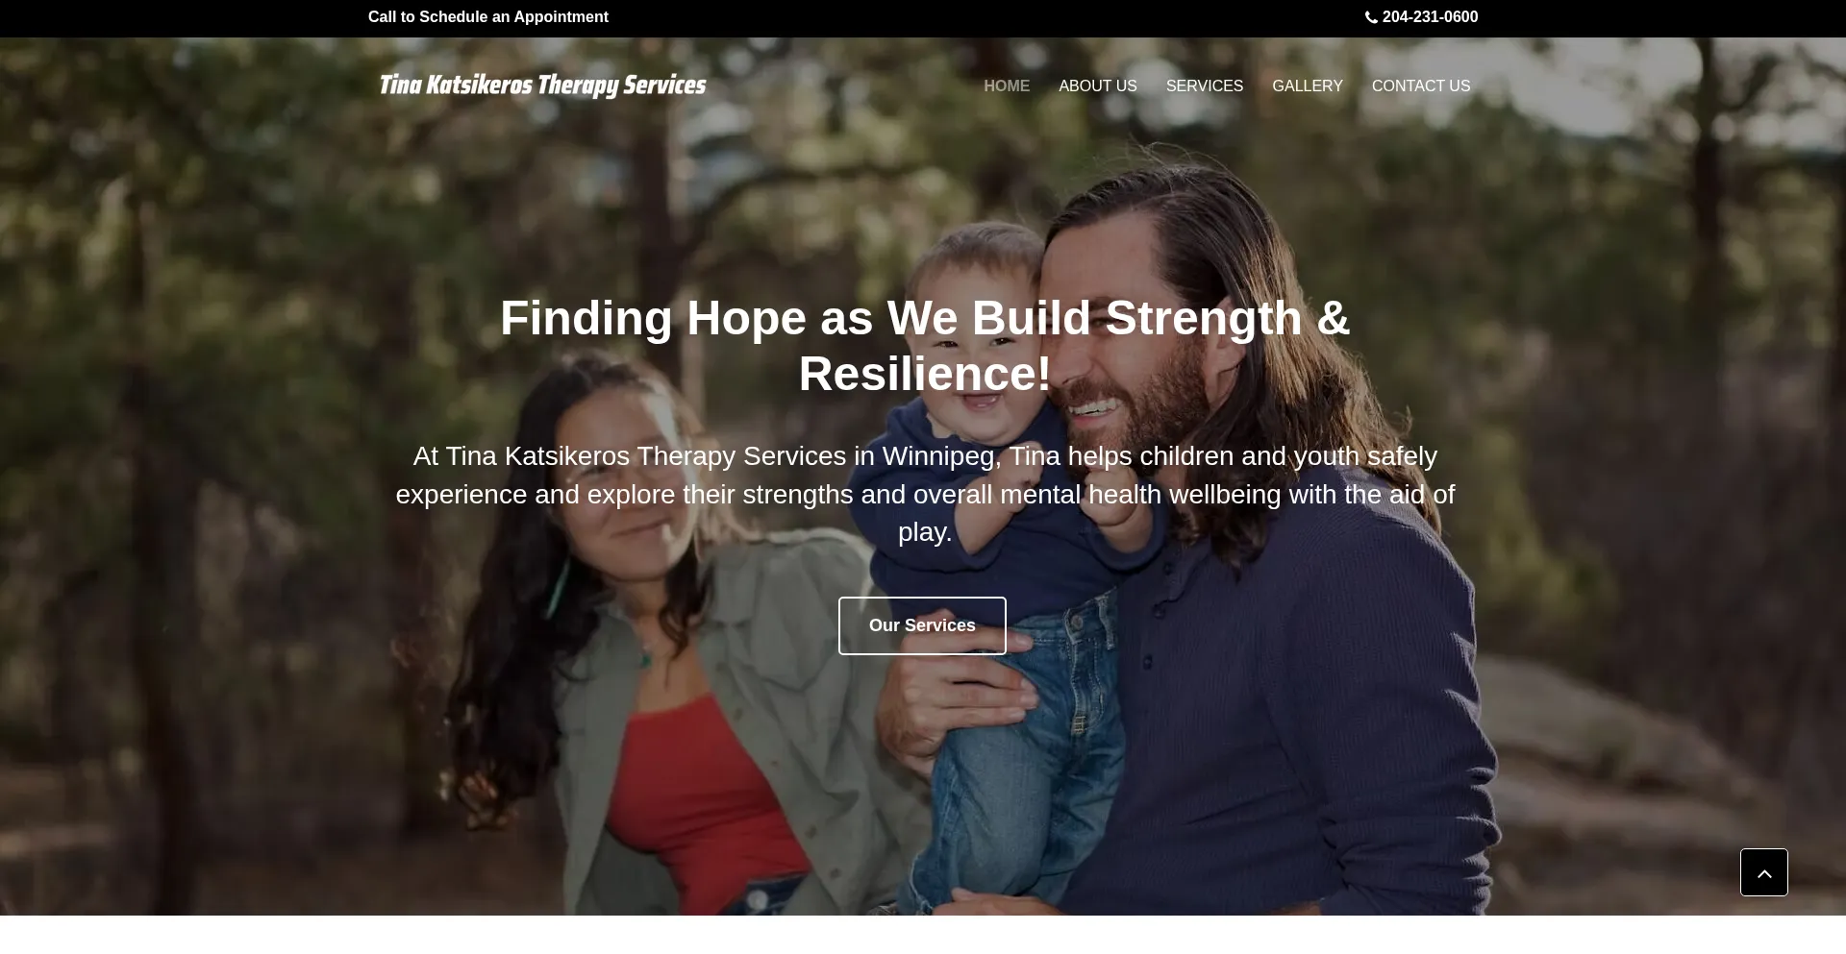Click the black top announcement bar
The height and width of the screenshot is (954, 1846).
(923, 18)
